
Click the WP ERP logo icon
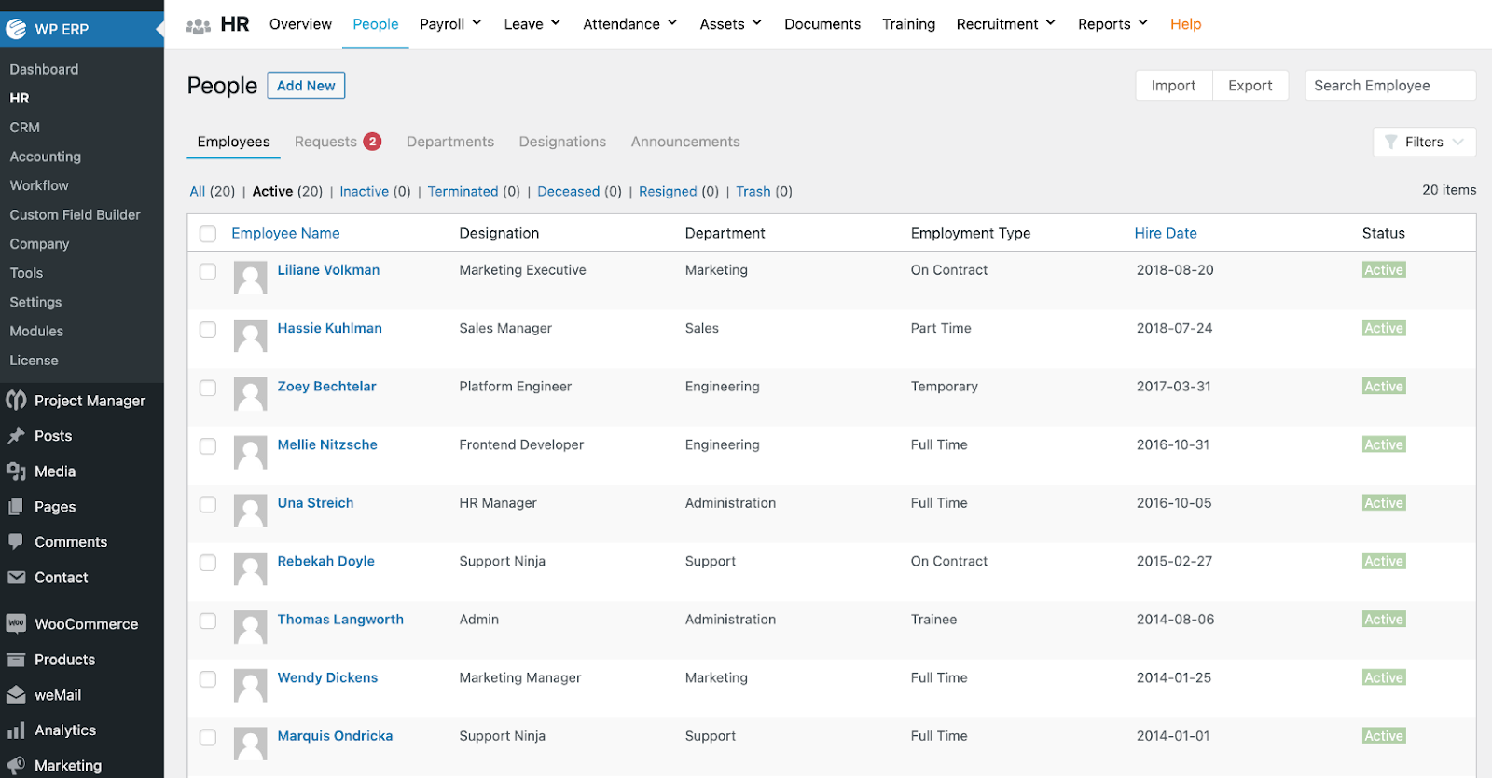click(x=16, y=29)
